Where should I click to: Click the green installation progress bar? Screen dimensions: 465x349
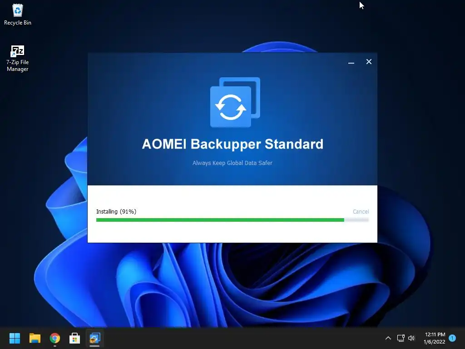pyautogui.click(x=232, y=220)
